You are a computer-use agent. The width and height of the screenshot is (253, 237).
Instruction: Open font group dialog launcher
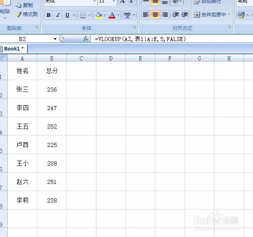coord(134,27)
